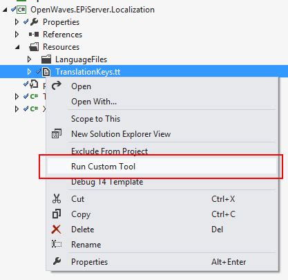Click the References node icon
This screenshot has height=280, width=288.
(x=34, y=35)
